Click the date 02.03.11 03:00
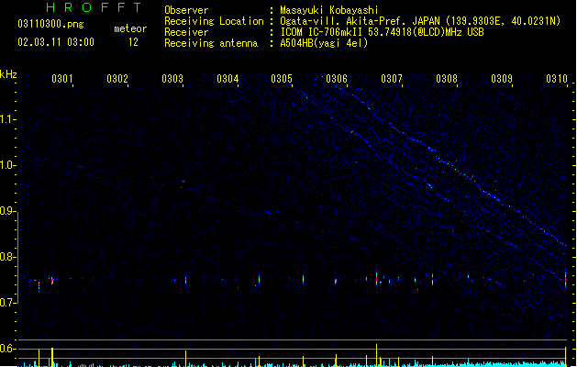 56,42
